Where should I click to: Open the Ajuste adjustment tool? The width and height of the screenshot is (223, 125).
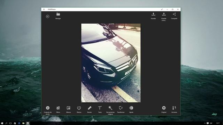tap(131, 110)
